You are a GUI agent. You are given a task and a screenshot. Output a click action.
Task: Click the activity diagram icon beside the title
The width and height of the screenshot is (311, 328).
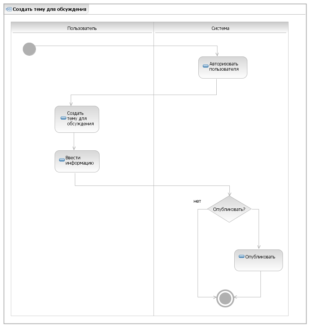click(x=9, y=9)
